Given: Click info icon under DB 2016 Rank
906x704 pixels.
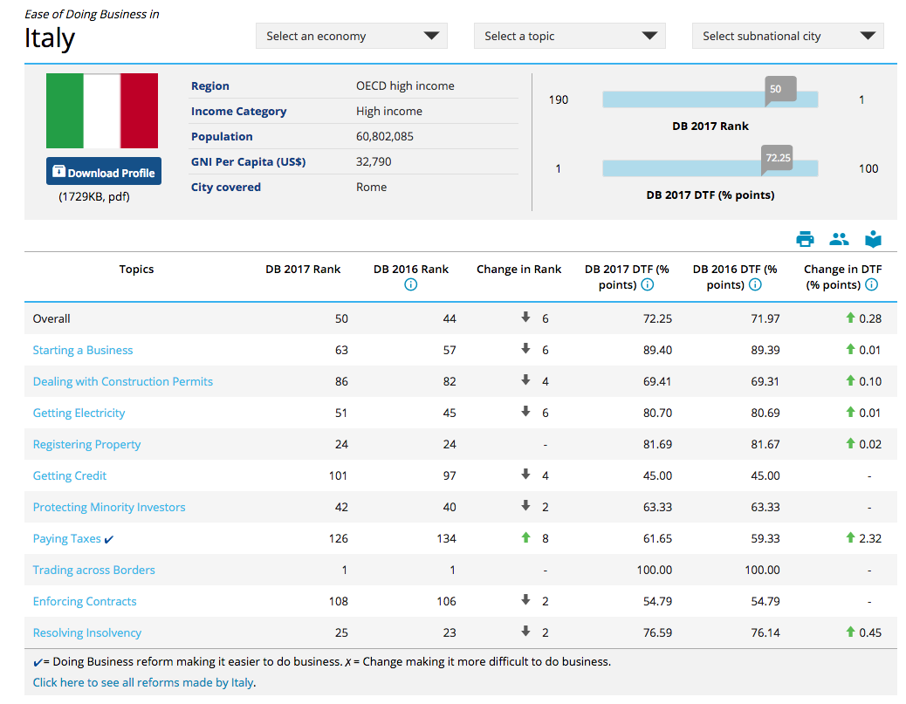Looking at the screenshot, I should point(411,284).
